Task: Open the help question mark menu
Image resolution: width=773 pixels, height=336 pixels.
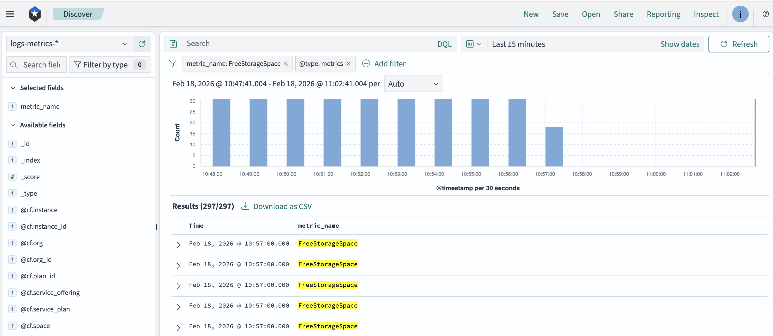Action: point(766,14)
